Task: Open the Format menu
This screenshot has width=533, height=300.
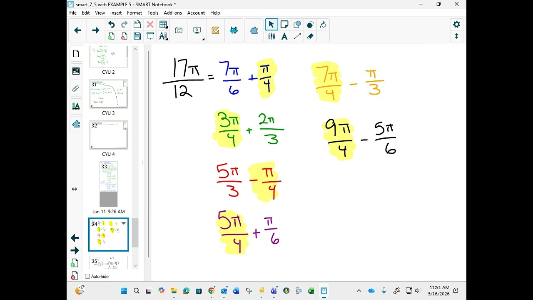Action: 134,13
